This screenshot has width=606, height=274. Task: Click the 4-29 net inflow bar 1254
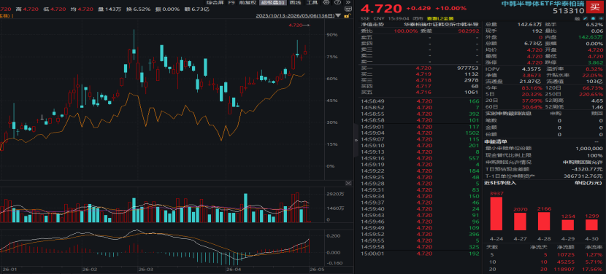[x=568, y=225]
